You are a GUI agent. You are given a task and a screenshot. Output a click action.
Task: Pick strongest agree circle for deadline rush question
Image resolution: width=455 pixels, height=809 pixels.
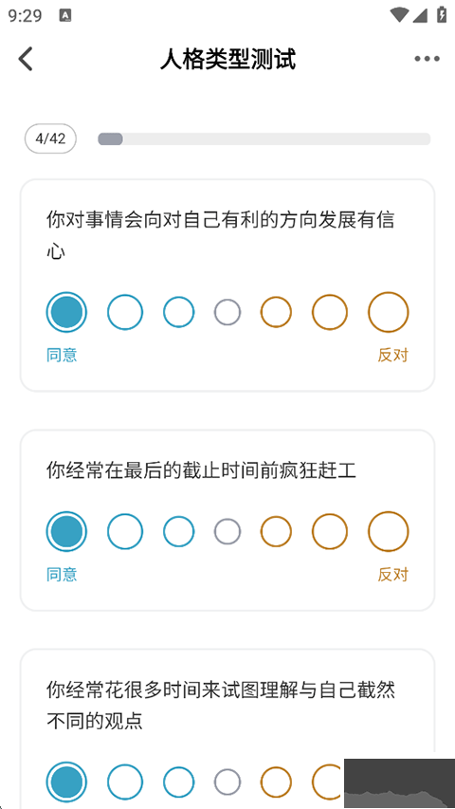click(x=66, y=531)
